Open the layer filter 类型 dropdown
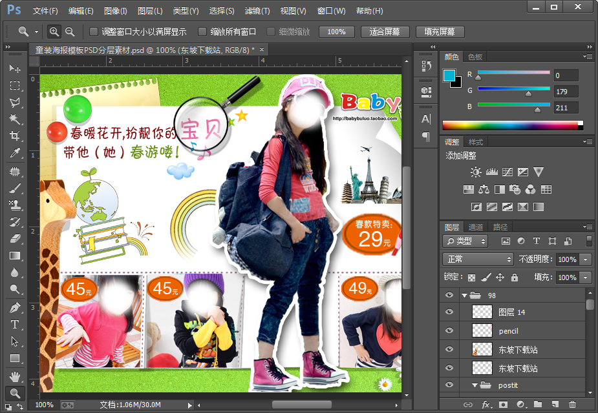The image size is (598, 413). coord(465,241)
